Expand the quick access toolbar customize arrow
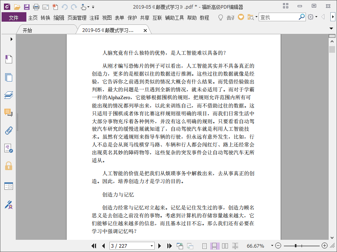This screenshot has height=252, width=337. tap(93, 7)
